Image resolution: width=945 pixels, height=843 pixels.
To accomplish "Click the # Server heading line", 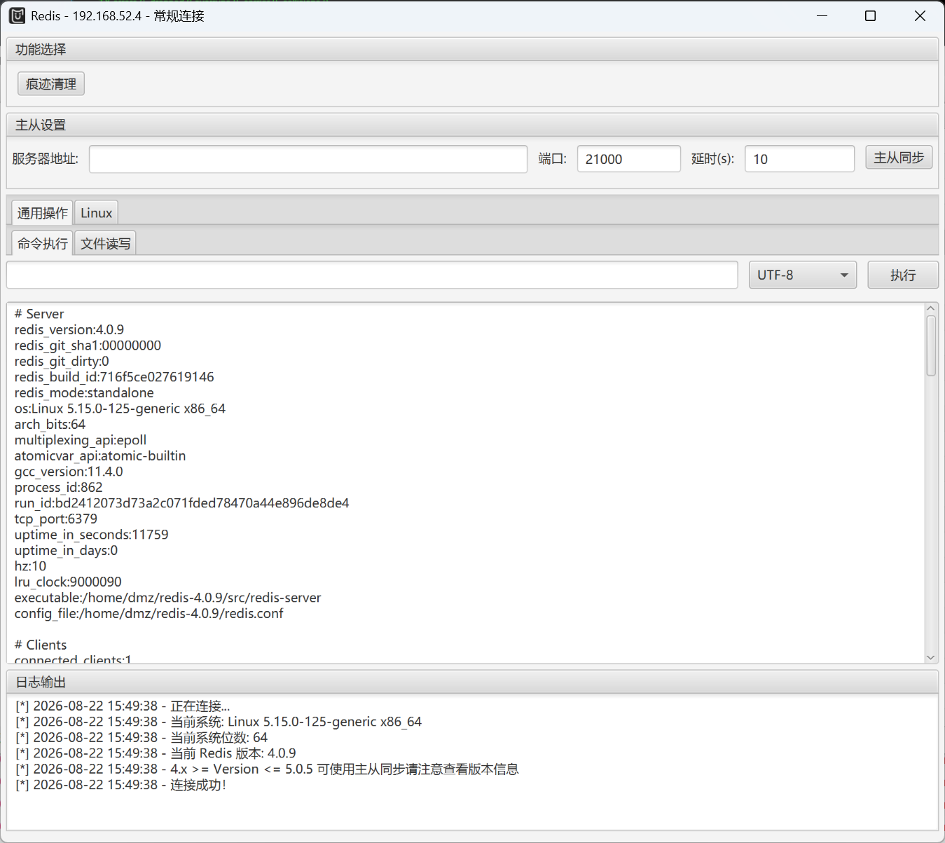I will (39, 314).
